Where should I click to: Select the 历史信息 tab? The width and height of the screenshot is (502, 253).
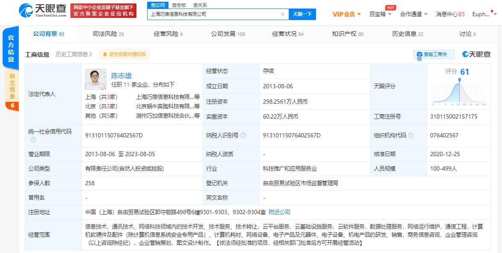pos(408,34)
